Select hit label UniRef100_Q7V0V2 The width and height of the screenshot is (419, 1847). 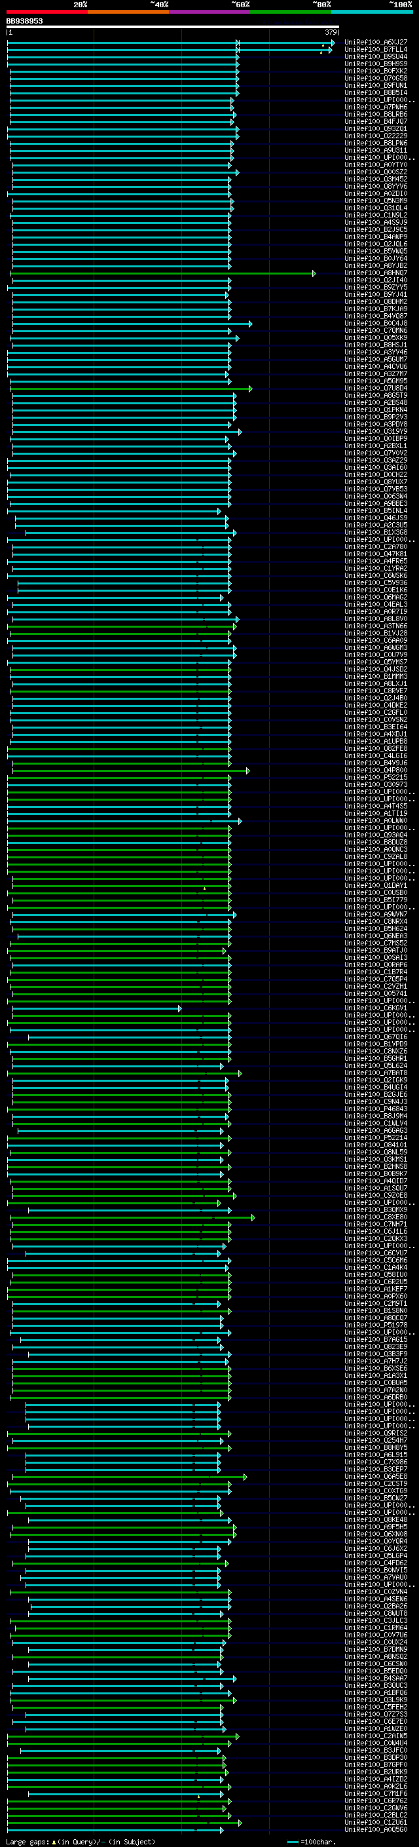pos(376,453)
